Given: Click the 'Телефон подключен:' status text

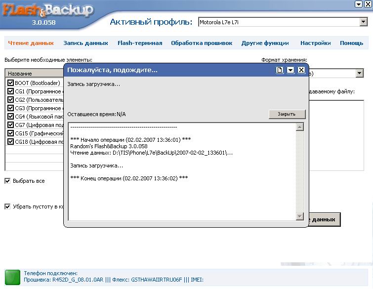Looking at the screenshot, I should (51, 273).
